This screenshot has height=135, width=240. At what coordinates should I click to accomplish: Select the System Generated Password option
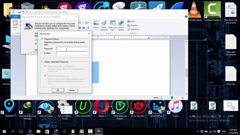coord(42,62)
